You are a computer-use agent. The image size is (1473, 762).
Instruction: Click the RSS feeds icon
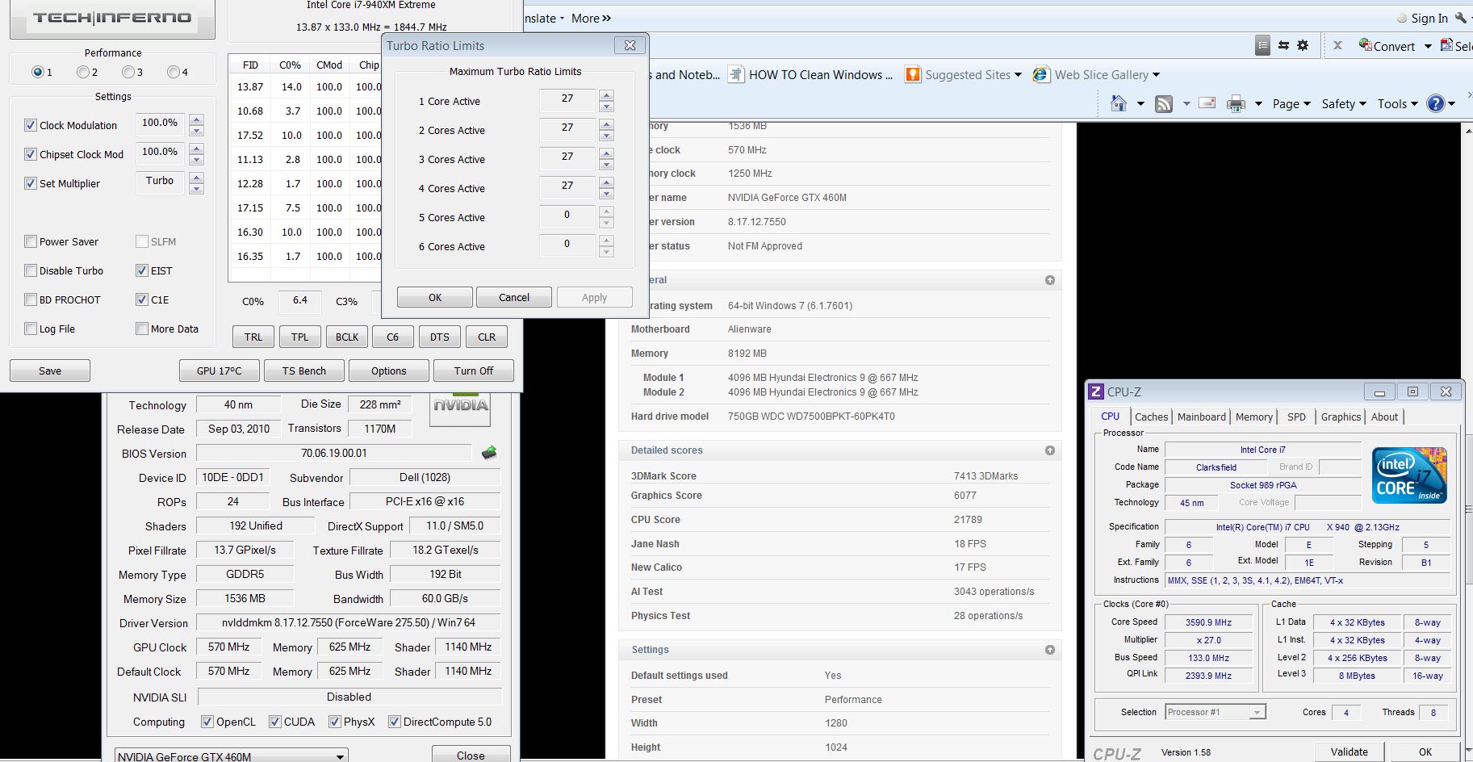click(1164, 103)
